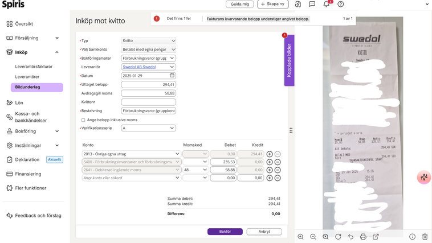Add row after the 5400 account line
The width and height of the screenshot is (432, 243).
pos(270,162)
